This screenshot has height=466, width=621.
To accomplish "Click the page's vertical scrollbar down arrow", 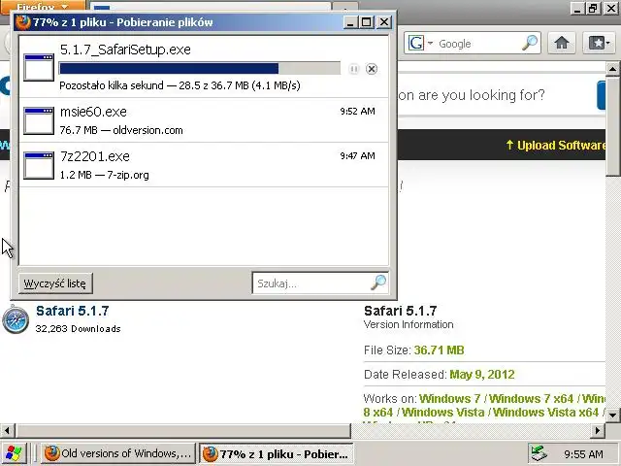I will pyautogui.click(x=612, y=415).
